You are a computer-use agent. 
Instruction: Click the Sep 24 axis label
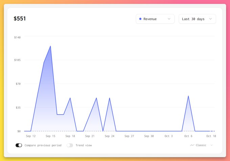click(110, 136)
